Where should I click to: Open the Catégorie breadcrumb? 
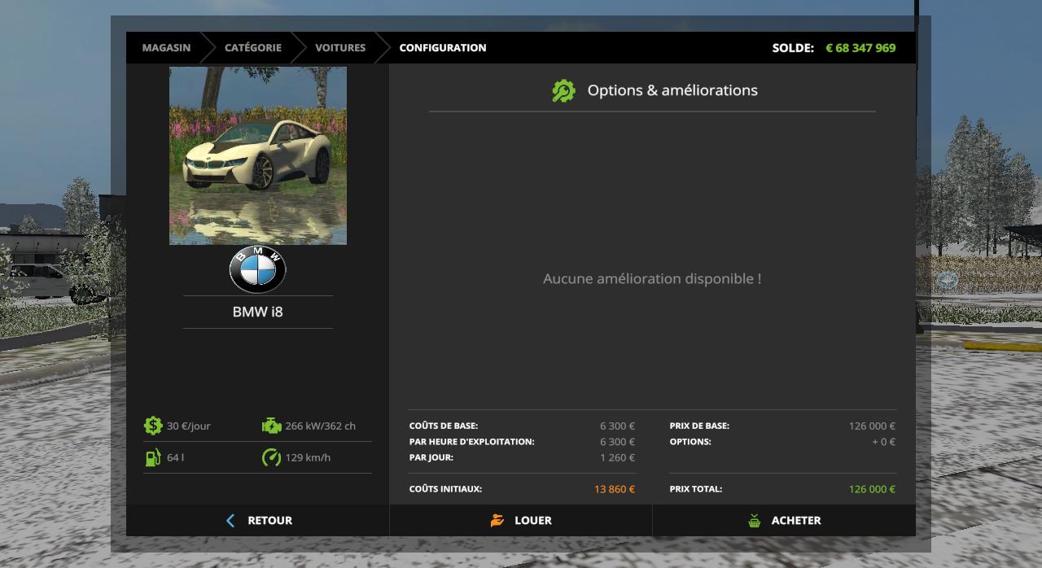pos(253,48)
